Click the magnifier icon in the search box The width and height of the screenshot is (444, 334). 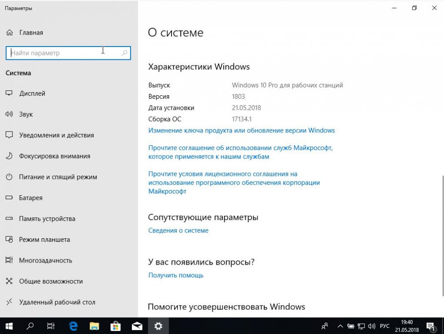pyautogui.click(x=124, y=53)
